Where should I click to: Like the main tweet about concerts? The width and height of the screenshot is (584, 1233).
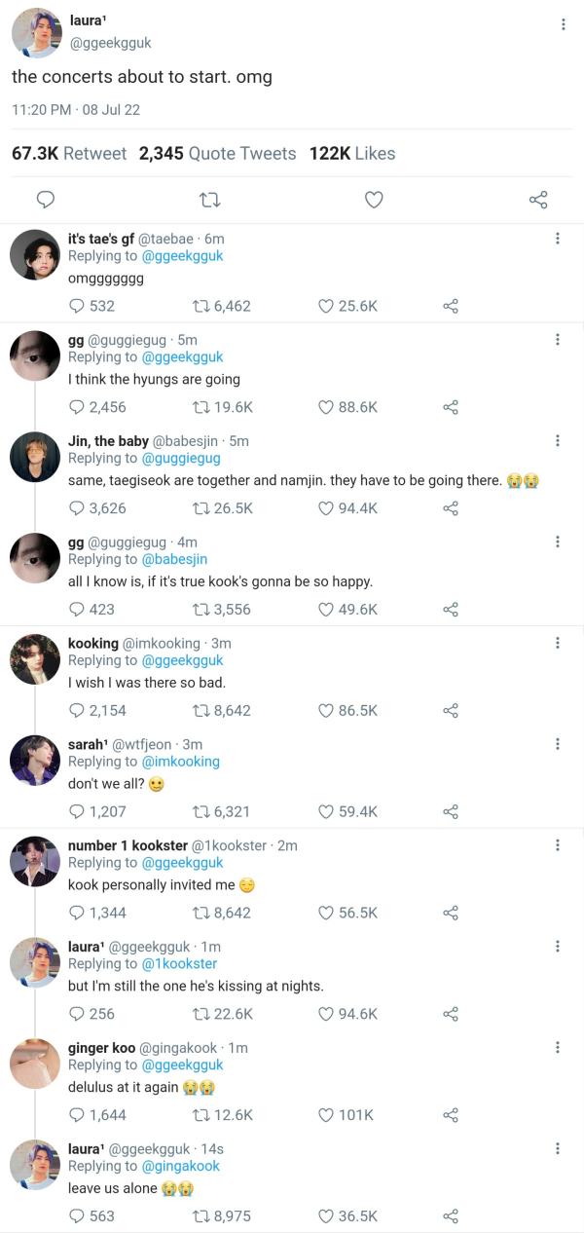[x=374, y=200]
